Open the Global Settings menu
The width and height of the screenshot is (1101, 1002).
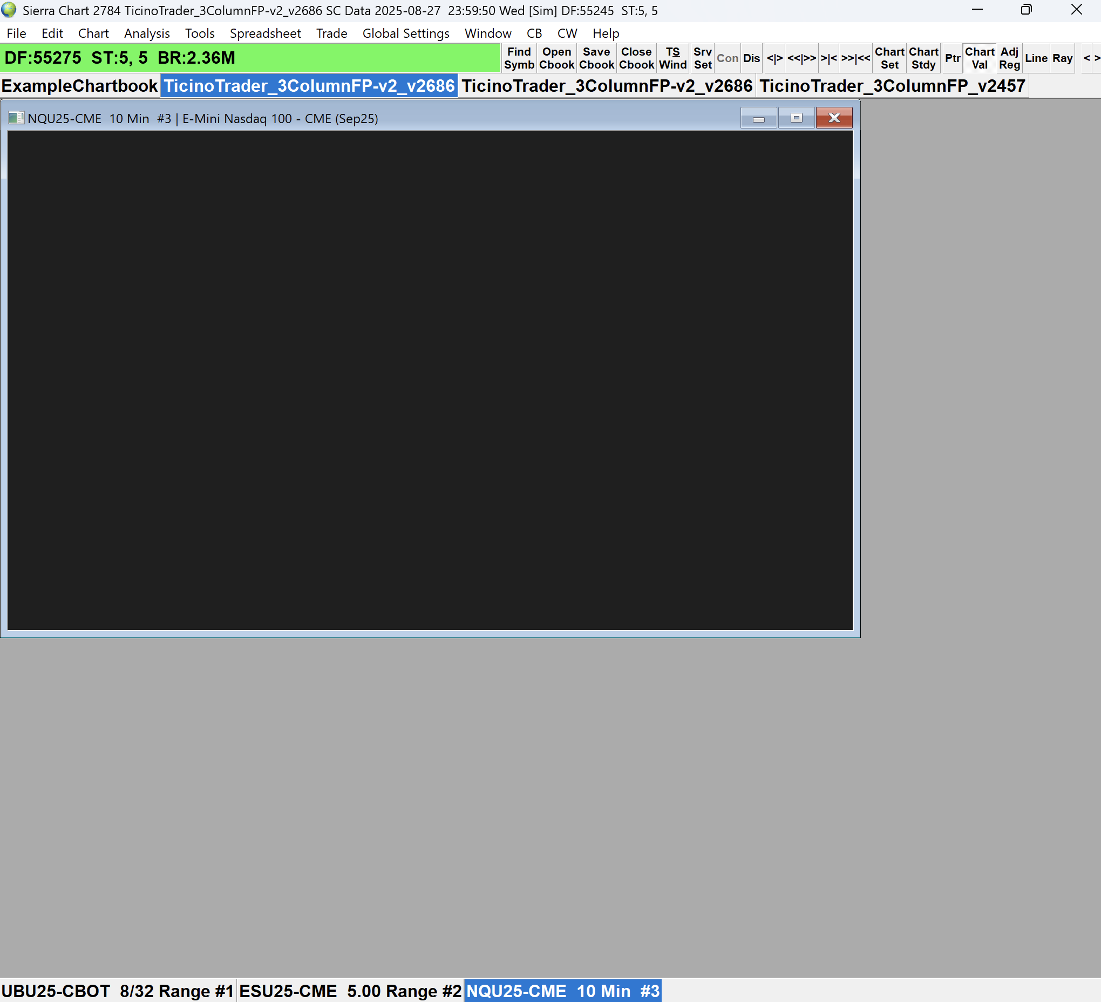[405, 33]
